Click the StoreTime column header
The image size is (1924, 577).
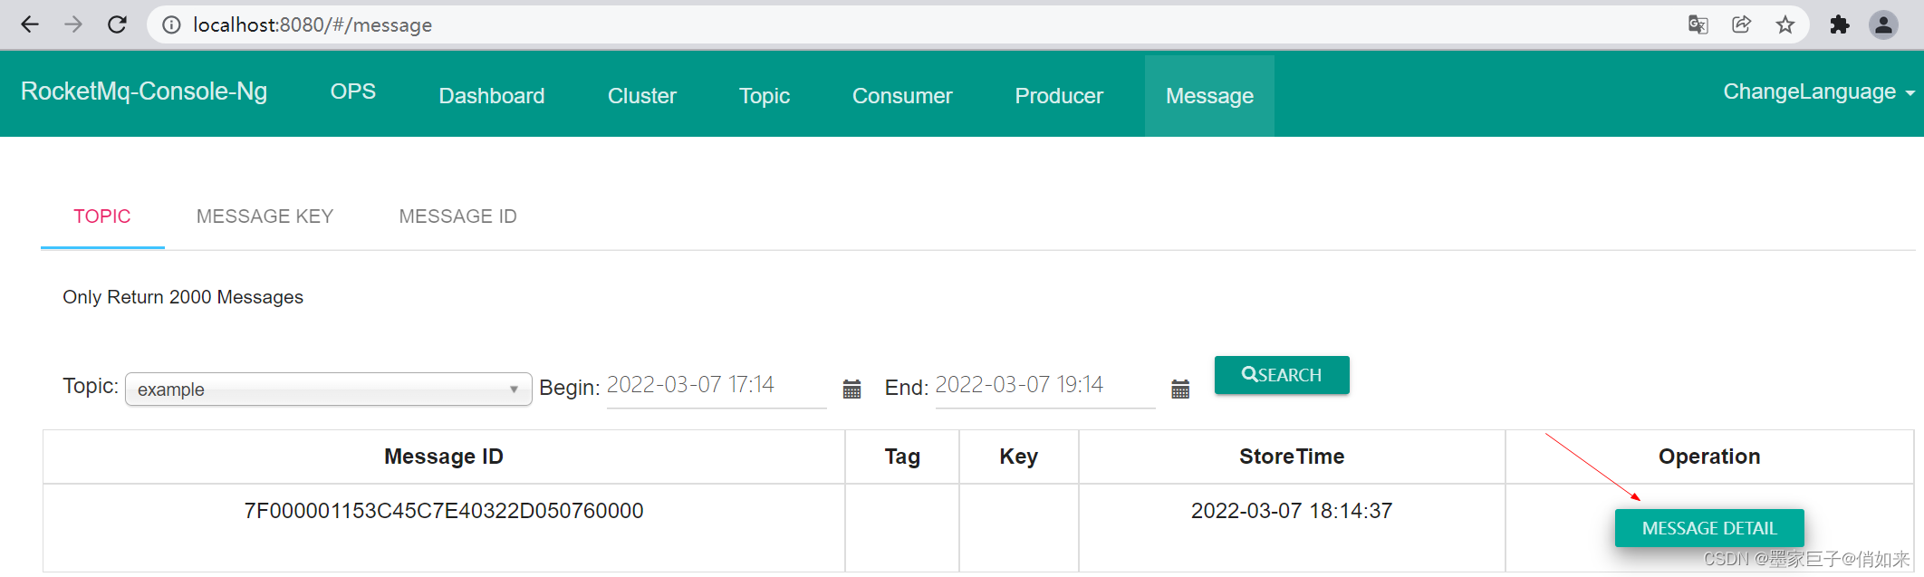(x=1292, y=457)
